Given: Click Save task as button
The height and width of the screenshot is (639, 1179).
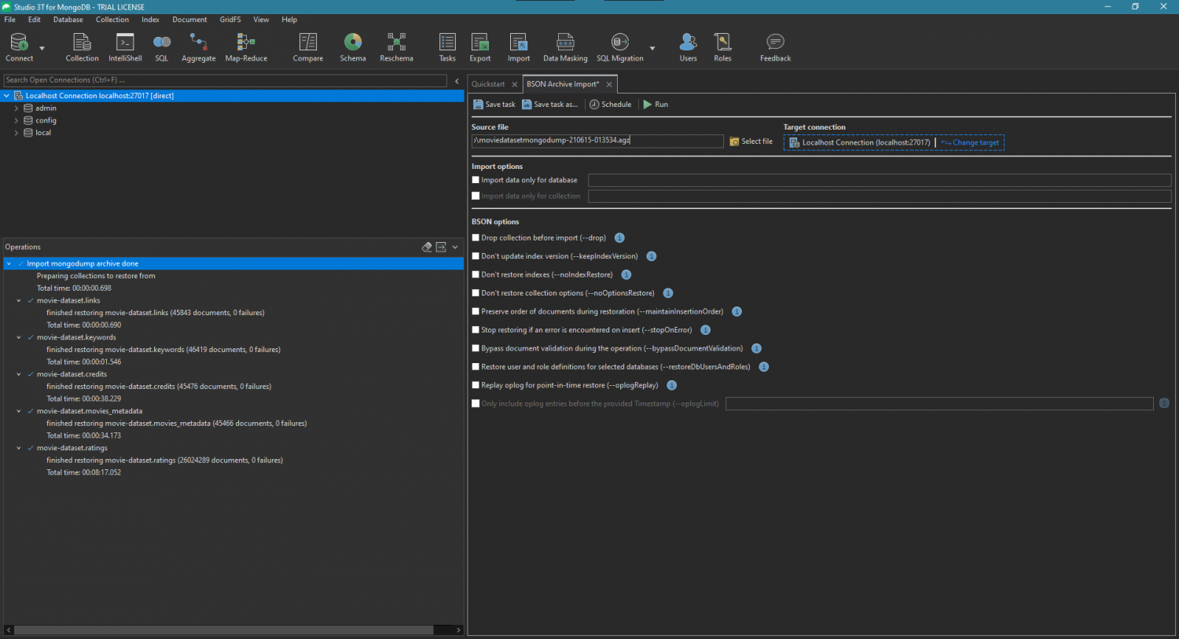Looking at the screenshot, I should click(x=550, y=105).
